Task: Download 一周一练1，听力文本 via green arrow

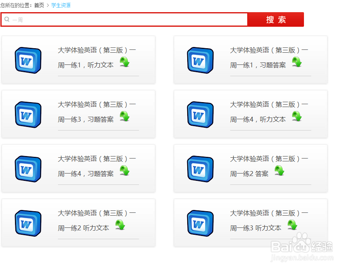Action: 125,62
